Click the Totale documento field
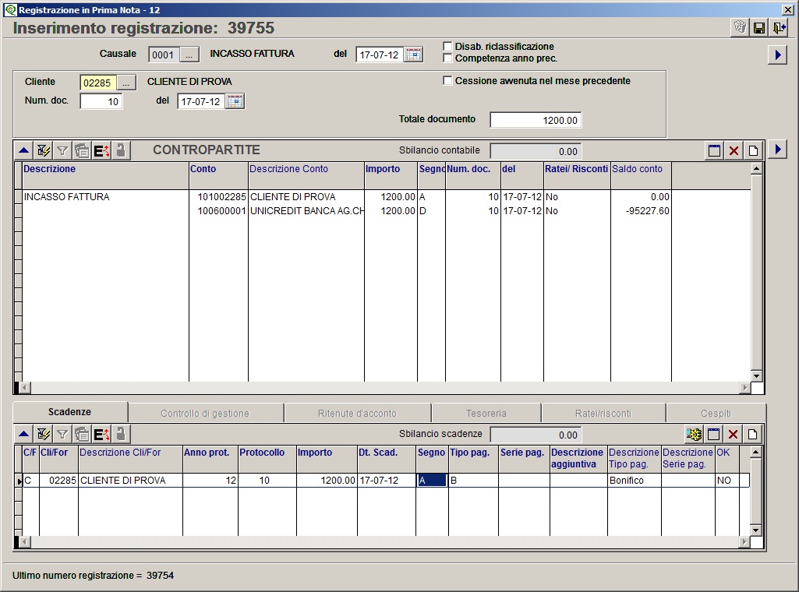The width and height of the screenshot is (799, 592). (x=536, y=120)
